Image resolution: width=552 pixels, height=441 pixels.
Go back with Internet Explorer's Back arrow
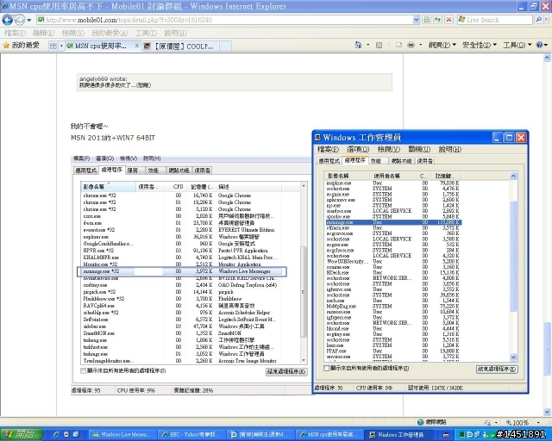tap(8, 20)
